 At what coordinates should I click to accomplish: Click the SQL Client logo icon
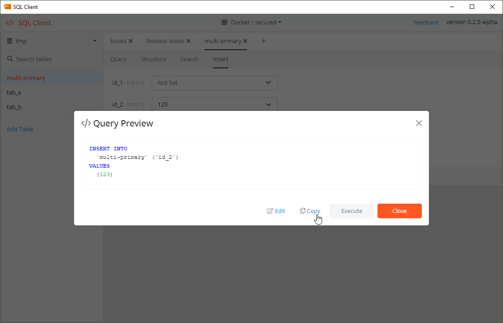pos(10,23)
